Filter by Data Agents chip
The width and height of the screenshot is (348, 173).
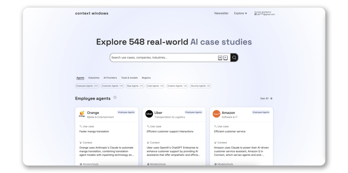coord(135,86)
